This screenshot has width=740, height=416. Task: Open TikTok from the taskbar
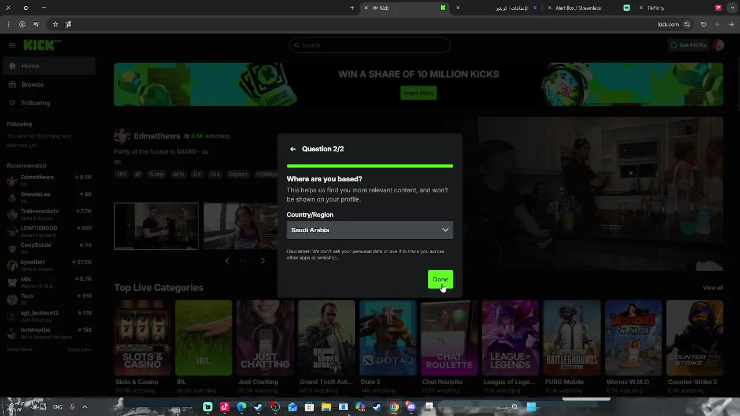[225, 407]
